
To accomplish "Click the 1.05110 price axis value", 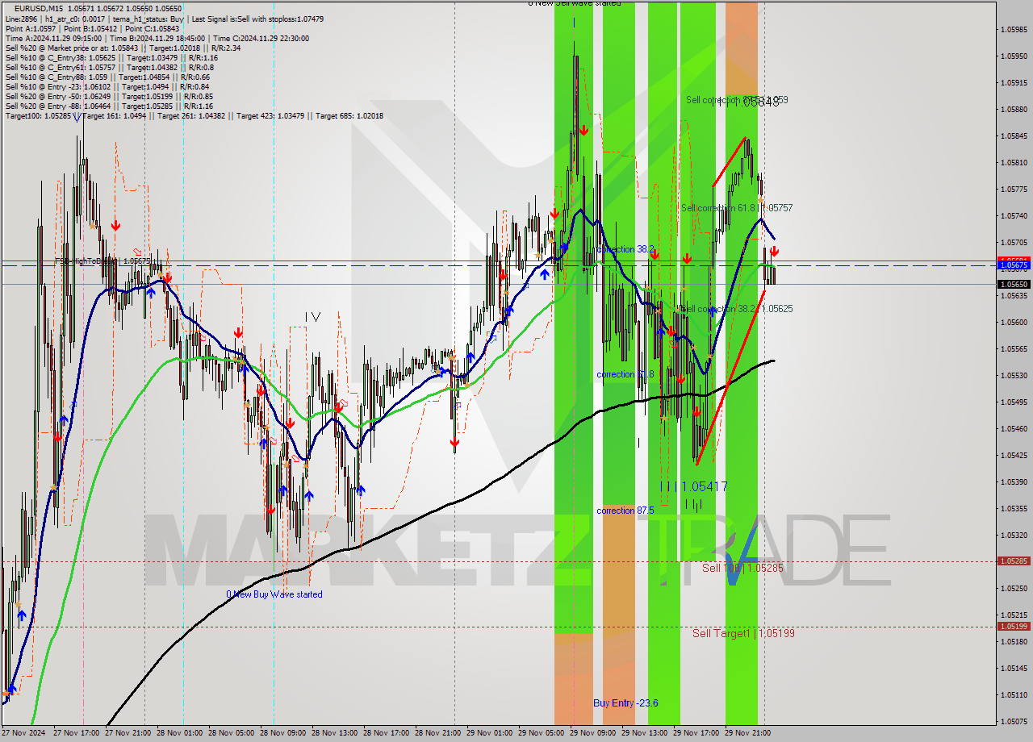I will 1013,695.
